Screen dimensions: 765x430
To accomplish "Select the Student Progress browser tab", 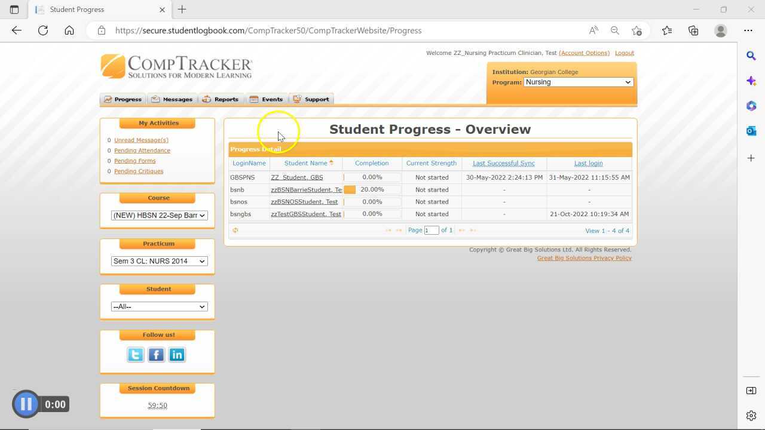I will tap(77, 10).
